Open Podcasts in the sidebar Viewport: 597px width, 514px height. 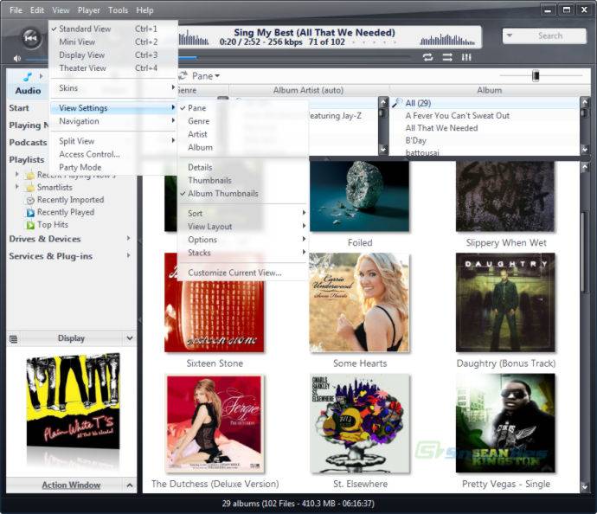(28, 143)
